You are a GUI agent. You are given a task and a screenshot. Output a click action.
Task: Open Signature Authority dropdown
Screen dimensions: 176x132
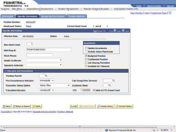coord(45,65)
